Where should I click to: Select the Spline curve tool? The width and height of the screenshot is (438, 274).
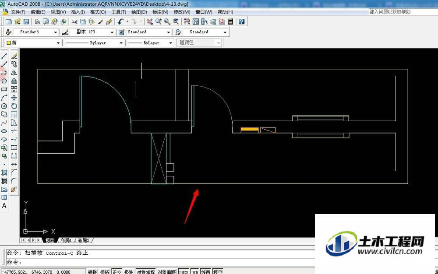coord(4,123)
